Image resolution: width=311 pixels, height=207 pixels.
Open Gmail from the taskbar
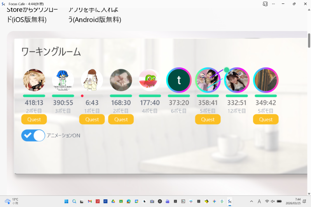[90, 202]
